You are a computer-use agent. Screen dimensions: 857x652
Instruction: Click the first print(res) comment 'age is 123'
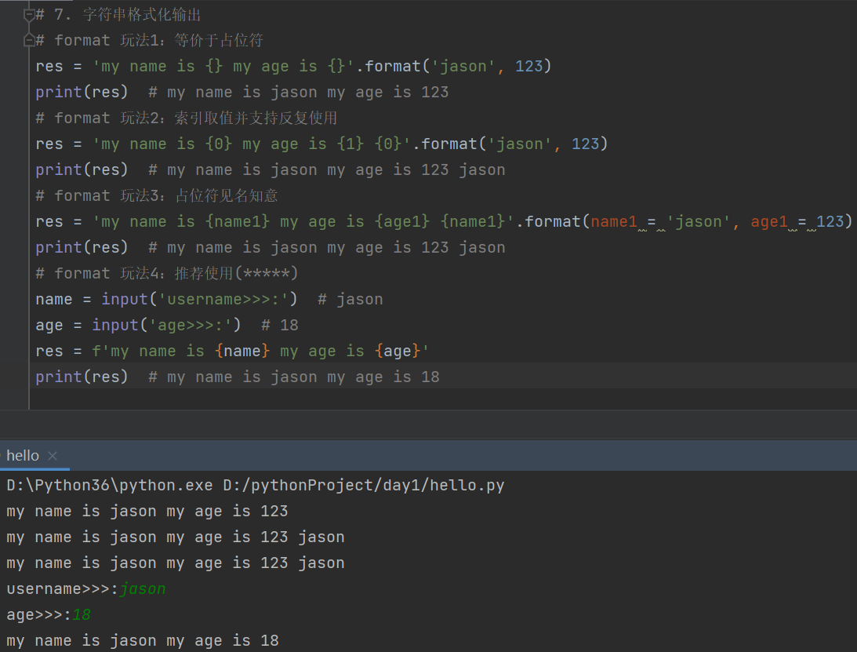click(x=299, y=92)
